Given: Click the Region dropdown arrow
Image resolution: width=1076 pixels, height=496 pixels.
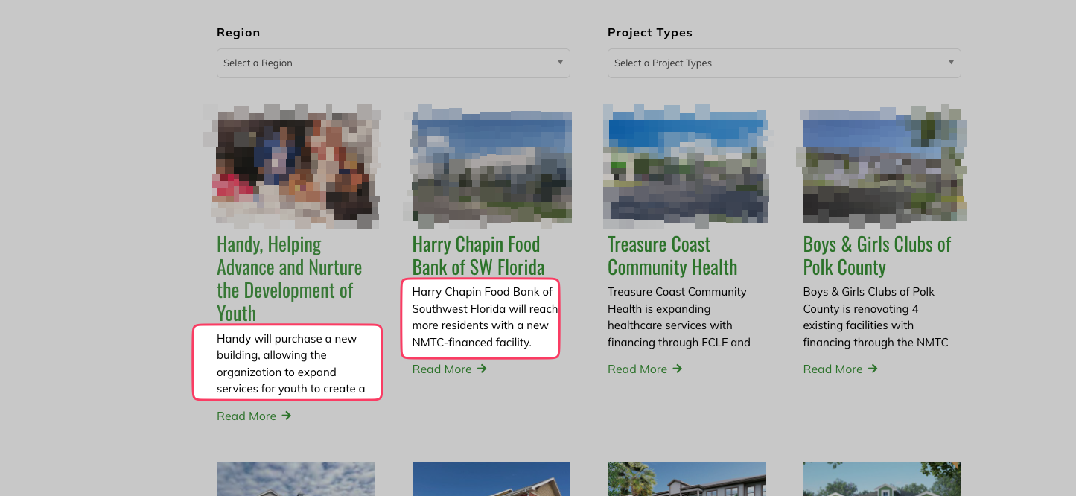Looking at the screenshot, I should point(560,63).
